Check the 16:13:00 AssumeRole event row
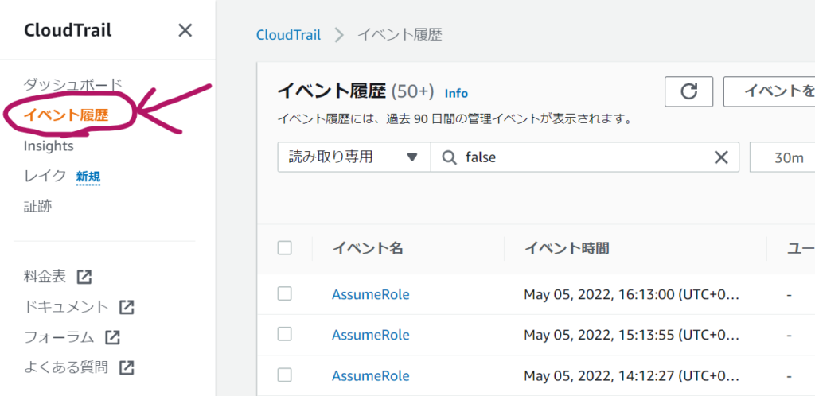Screen dimensions: 815x396 [x=284, y=294]
